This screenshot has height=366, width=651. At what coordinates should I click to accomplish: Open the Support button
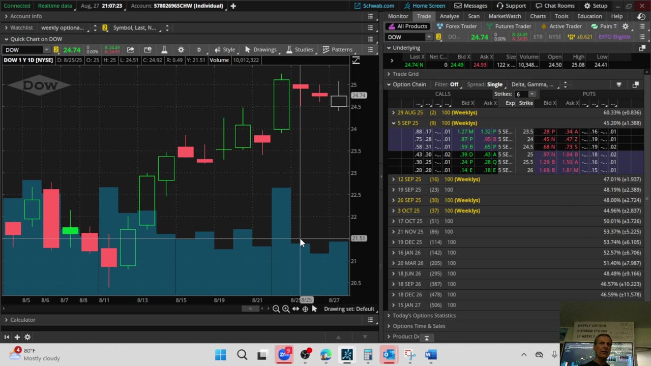[511, 6]
